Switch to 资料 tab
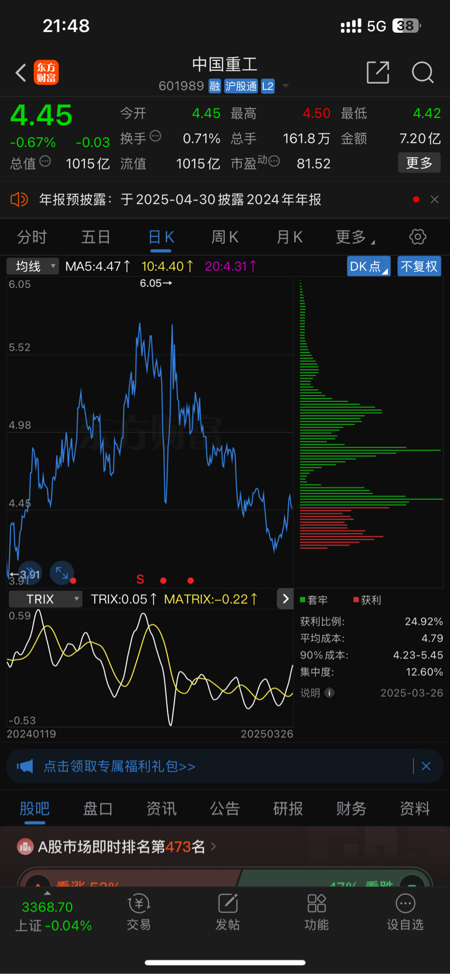Screen dimensions: 450x974 click(x=415, y=809)
